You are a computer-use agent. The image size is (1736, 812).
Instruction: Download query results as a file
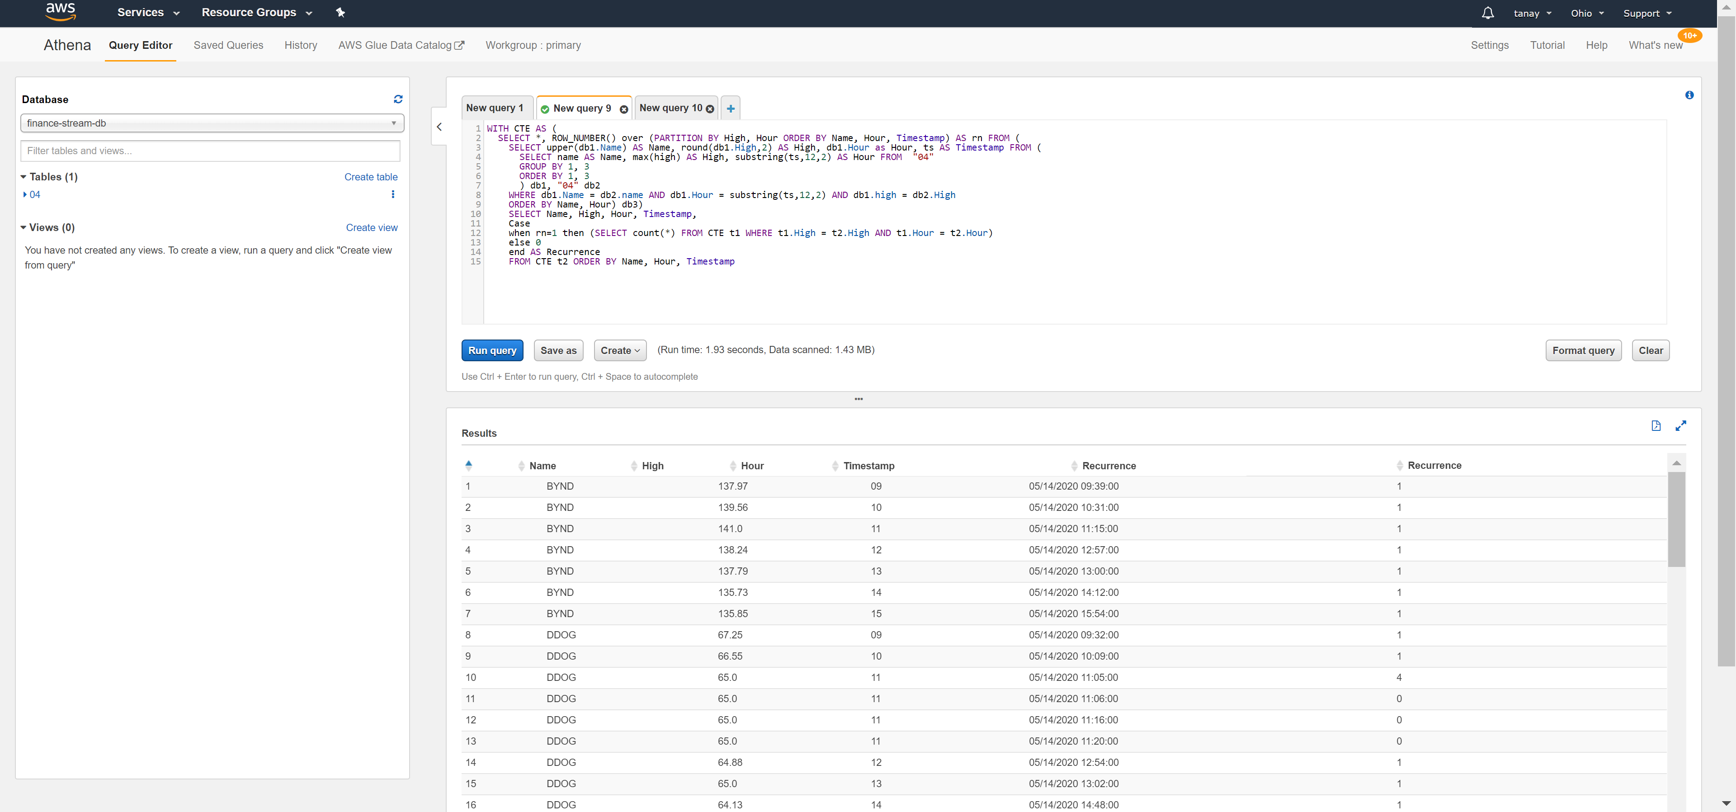(1656, 426)
